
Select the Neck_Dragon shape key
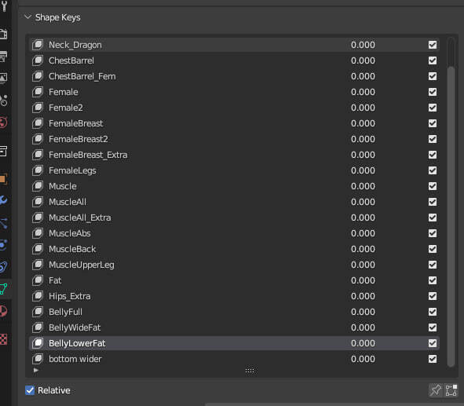pyautogui.click(x=234, y=45)
